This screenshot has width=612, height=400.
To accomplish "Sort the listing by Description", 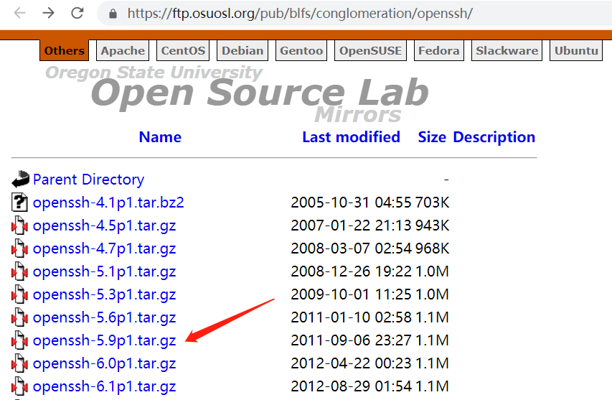I will pyautogui.click(x=494, y=137).
